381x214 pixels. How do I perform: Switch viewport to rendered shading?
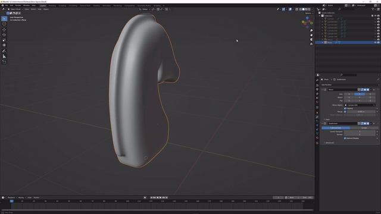[x=309, y=10]
